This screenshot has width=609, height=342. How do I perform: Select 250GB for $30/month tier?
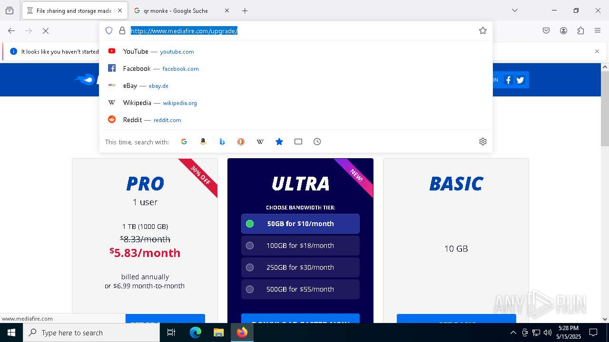300,267
